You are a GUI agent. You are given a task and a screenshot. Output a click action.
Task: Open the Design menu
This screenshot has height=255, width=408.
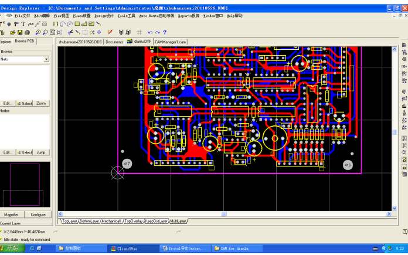(x=103, y=16)
